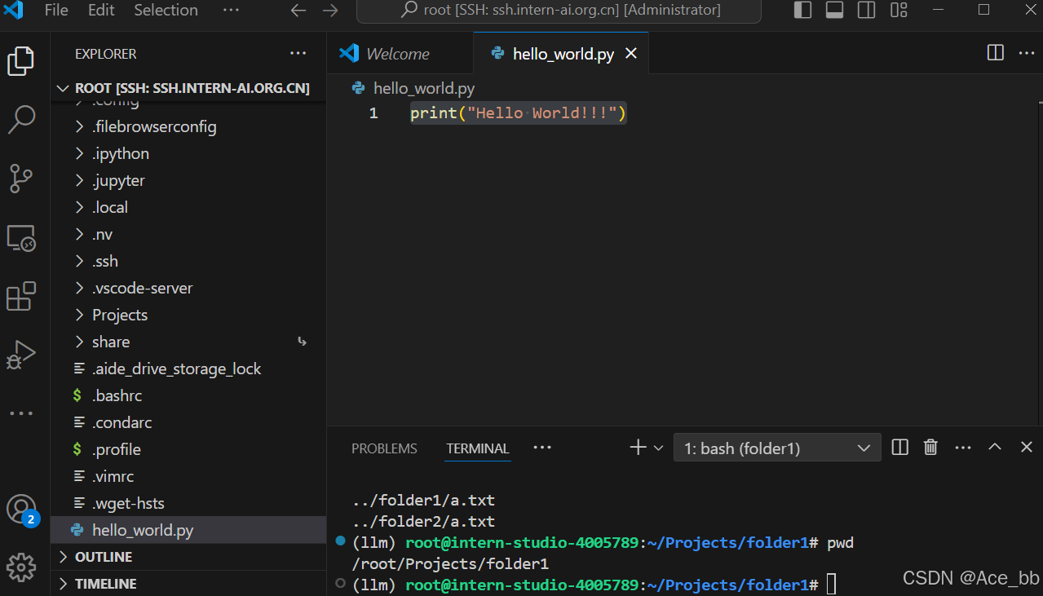Screen dimensions: 1043x596
Task: Open the Remote Explorer view
Action: [x=21, y=238]
